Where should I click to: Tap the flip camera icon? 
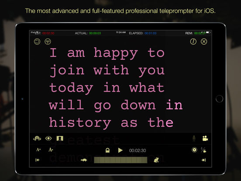37,138
